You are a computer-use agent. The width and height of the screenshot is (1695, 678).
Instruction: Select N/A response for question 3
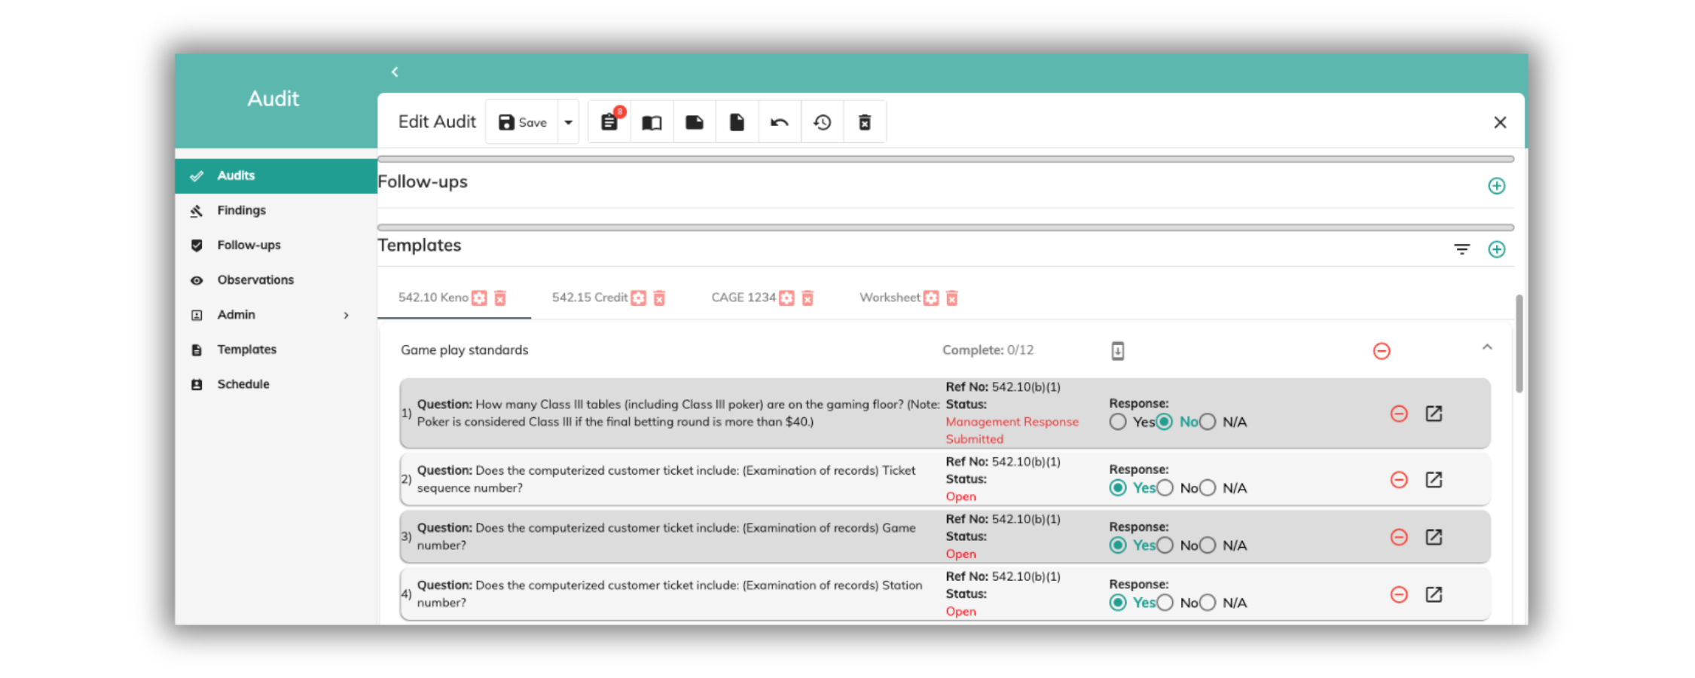point(1208,545)
